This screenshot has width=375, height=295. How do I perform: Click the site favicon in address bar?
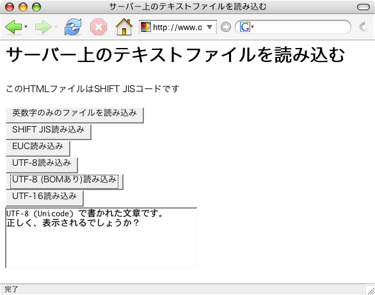click(146, 27)
